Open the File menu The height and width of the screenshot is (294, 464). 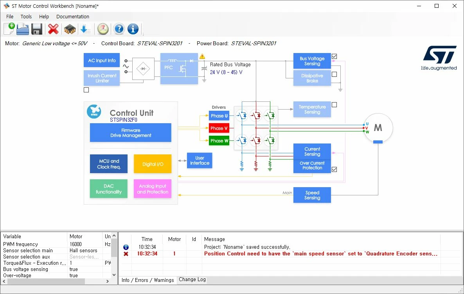click(10, 16)
